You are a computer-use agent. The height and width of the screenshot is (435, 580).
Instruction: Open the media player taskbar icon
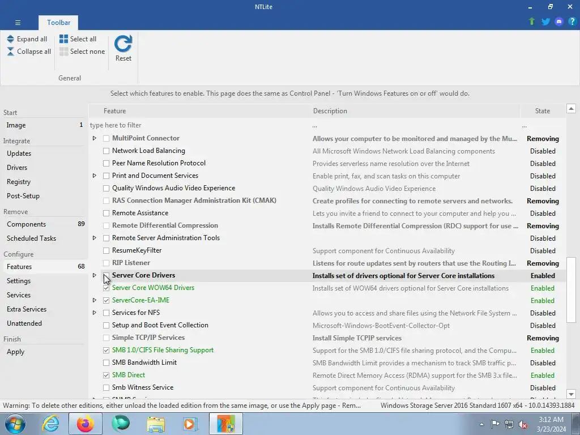click(191, 424)
